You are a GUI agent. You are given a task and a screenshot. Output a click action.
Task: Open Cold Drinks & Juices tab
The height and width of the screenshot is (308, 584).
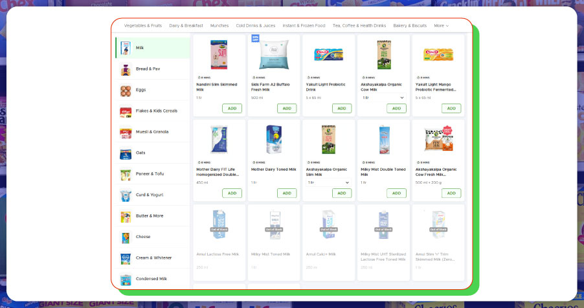point(255,26)
